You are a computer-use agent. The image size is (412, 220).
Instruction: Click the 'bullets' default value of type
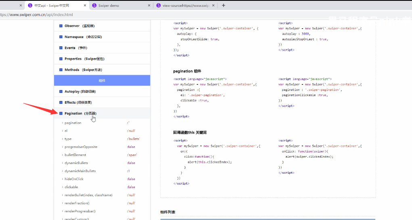coord(134,139)
